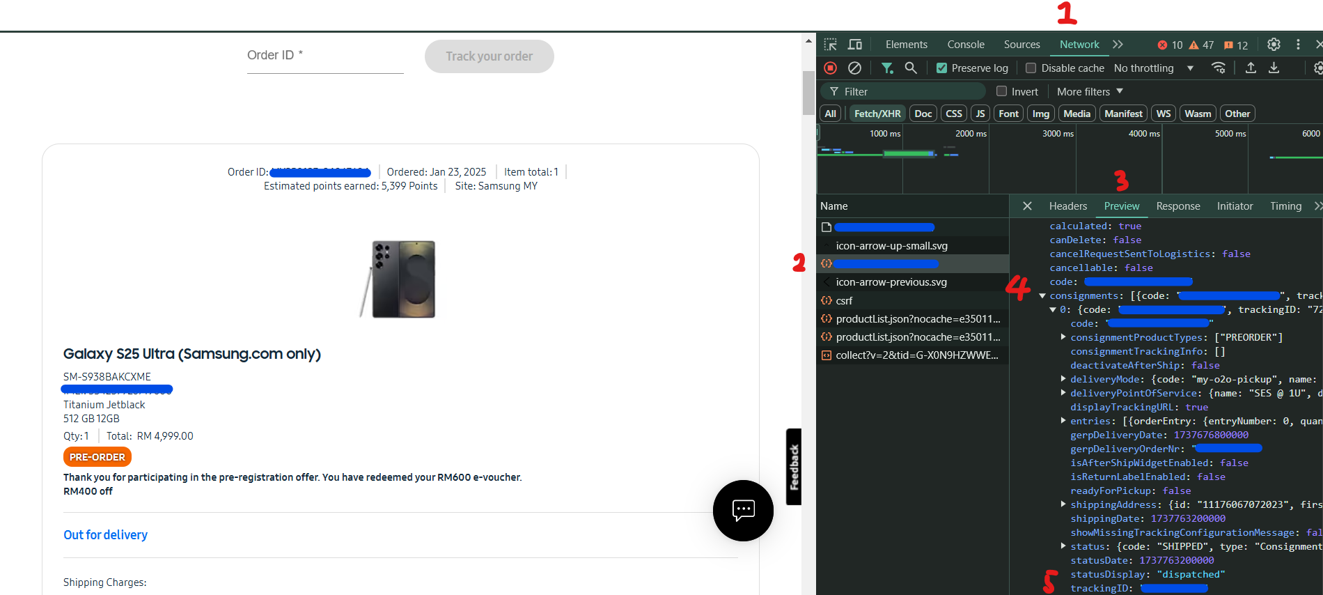Open the No throttling dropdown

[1154, 68]
